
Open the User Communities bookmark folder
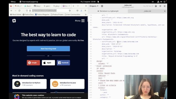click(x=73, y=15)
